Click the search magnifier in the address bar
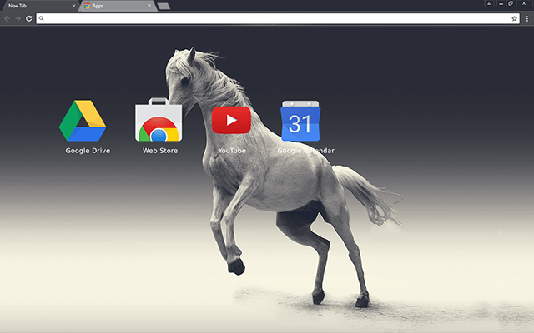 coord(41,18)
